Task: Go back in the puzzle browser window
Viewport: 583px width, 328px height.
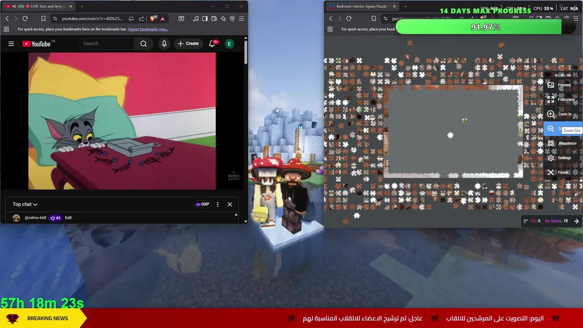Action: point(331,19)
